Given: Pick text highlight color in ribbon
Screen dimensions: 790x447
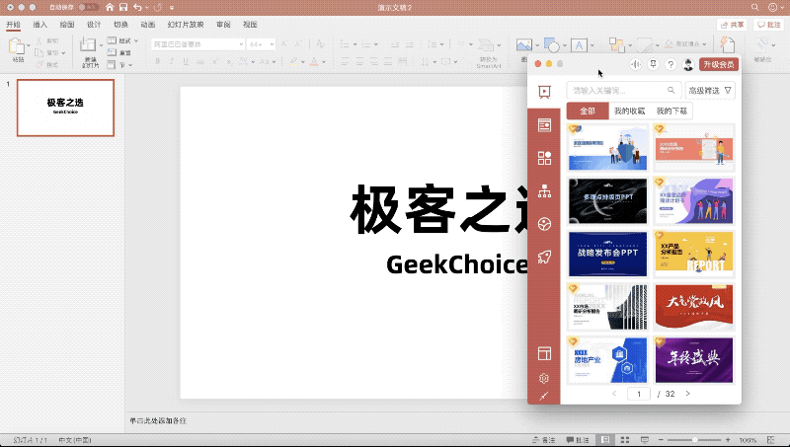Looking at the screenshot, I should (x=293, y=61).
